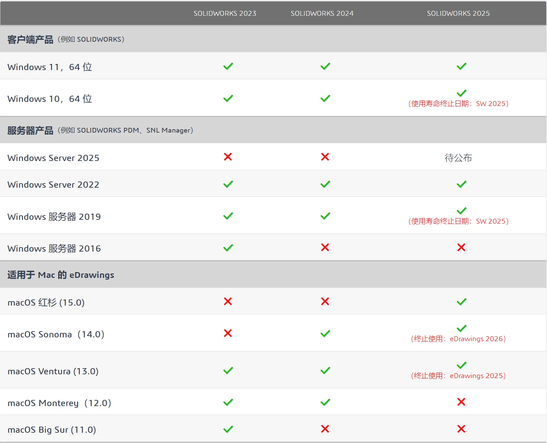547x443 pixels.
Task: Click Windows 服务器 2019 checkmark under SOLIDWORKS 2025
Action: (462, 211)
